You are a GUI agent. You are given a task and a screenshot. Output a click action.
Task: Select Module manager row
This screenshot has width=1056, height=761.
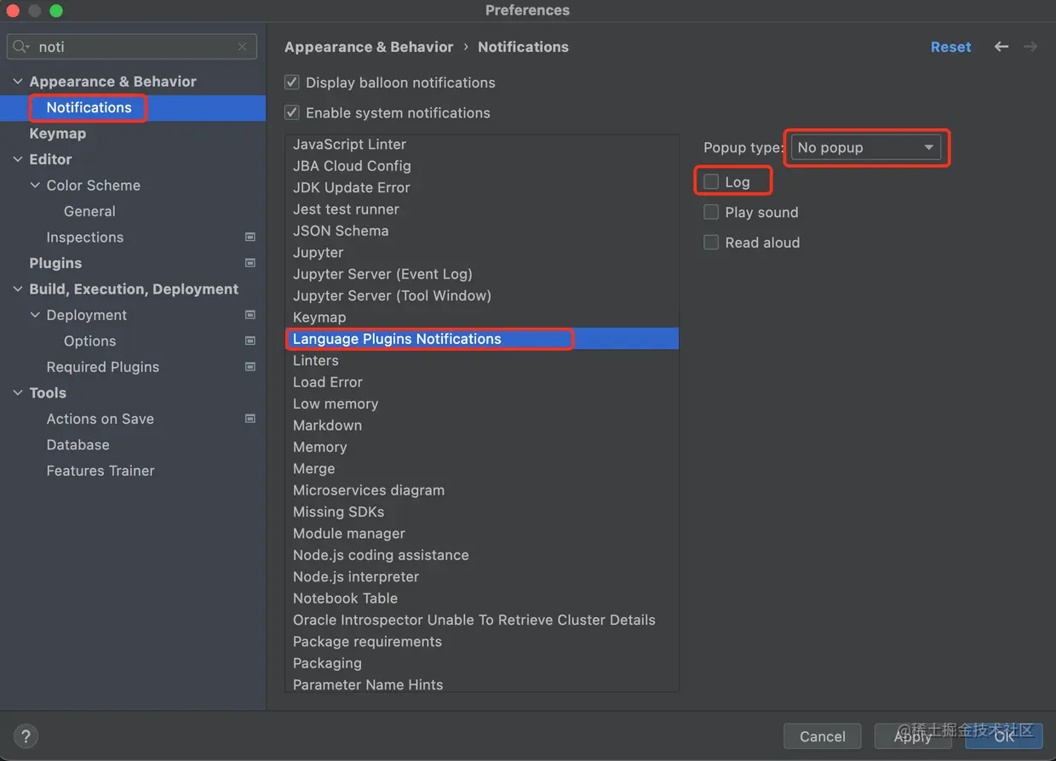[x=482, y=534]
